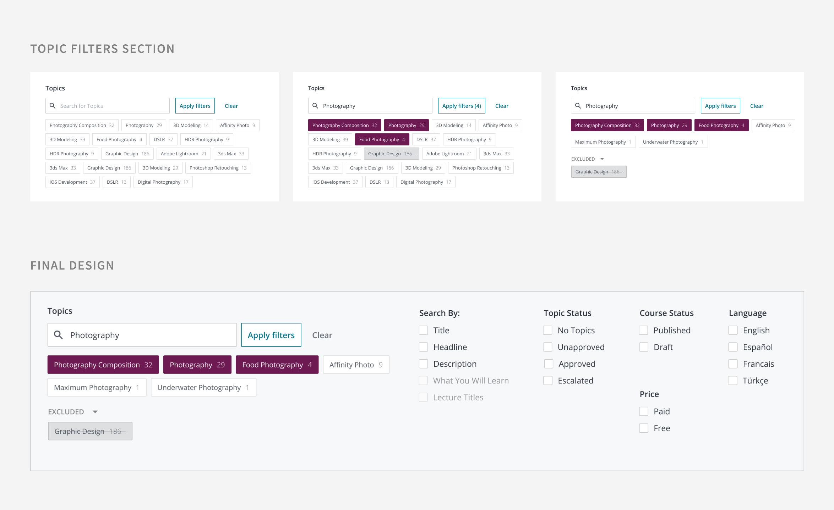Viewport: 834px width, 510px height.
Task: Deselect the Photography 29 tag in Final Design
Action: pyautogui.click(x=197, y=365)
